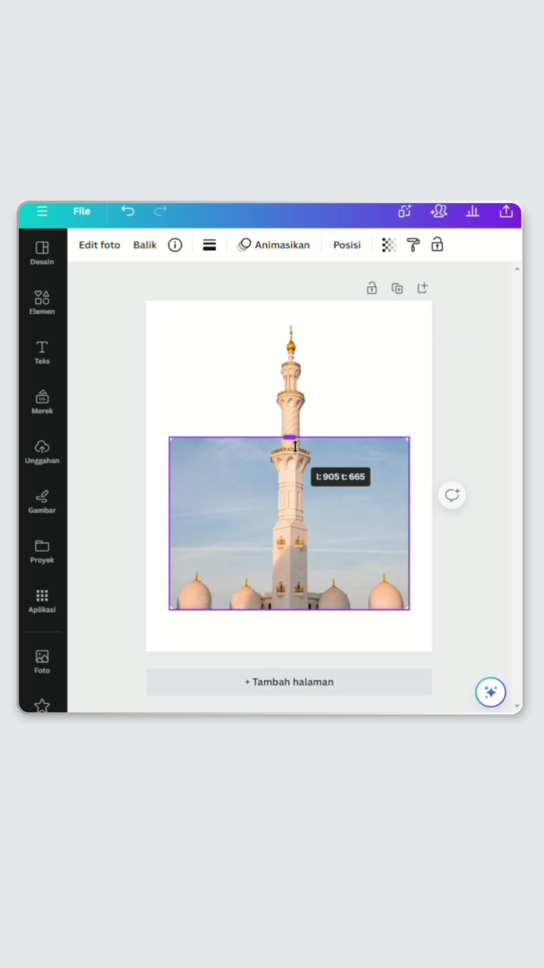Click the top crop handle of photo
Viewport: 544px width, 968px height.
click(x=290, y=437)
